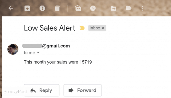The image size is (171, 98).
Task: Delete the email with trash icon
Action: click(x=57, y=8)
